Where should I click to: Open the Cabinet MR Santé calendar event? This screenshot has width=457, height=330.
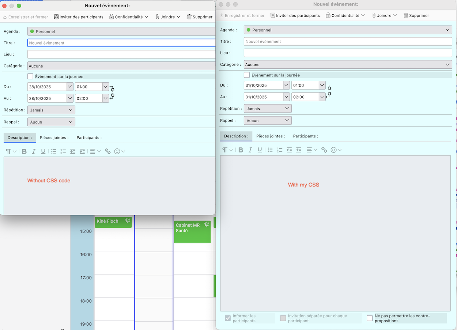192,232
